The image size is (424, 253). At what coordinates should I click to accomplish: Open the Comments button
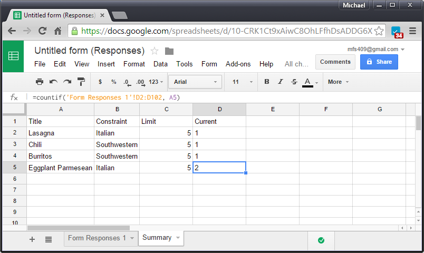click(335, 62)
